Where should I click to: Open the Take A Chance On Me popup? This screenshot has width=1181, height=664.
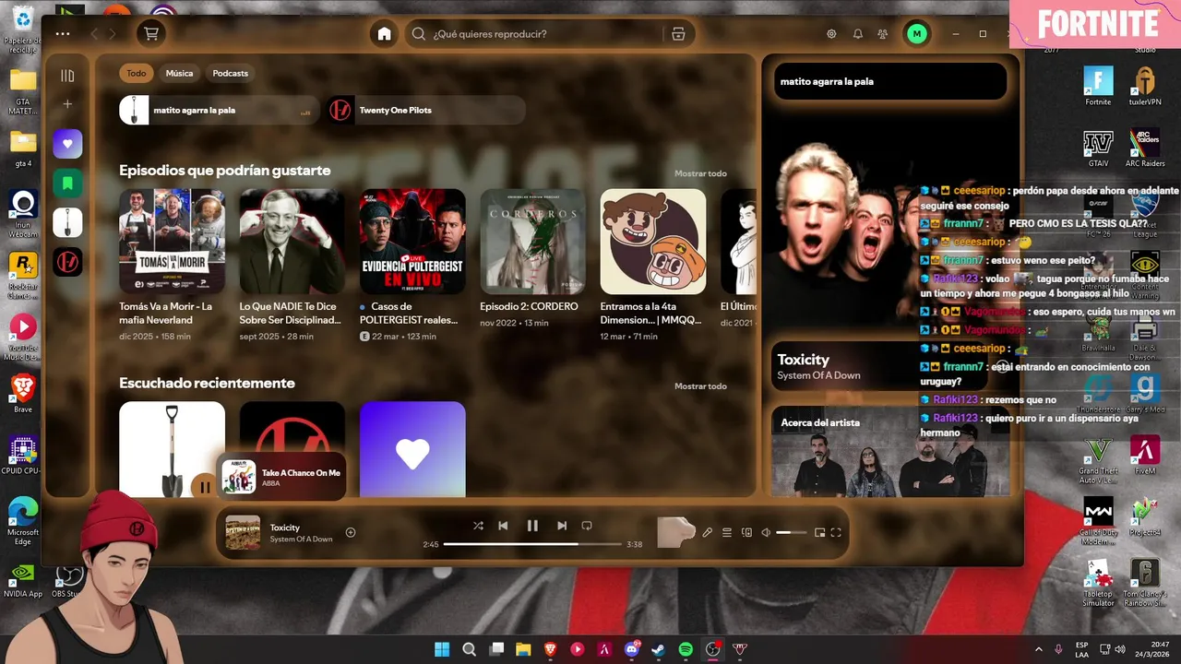(281, 477)
